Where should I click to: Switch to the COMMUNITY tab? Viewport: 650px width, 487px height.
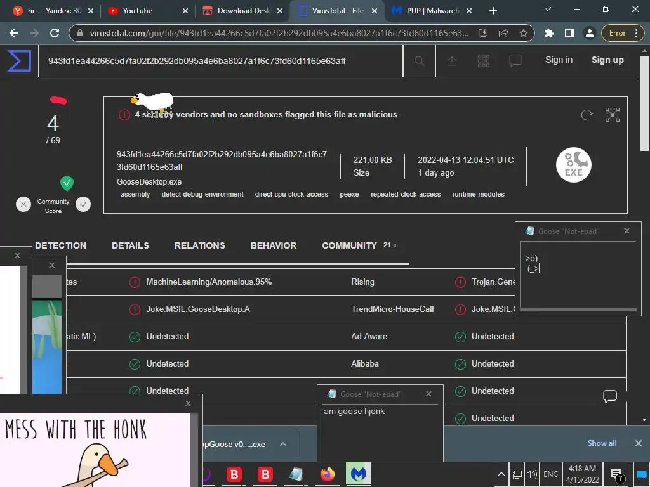pos(350,245)
